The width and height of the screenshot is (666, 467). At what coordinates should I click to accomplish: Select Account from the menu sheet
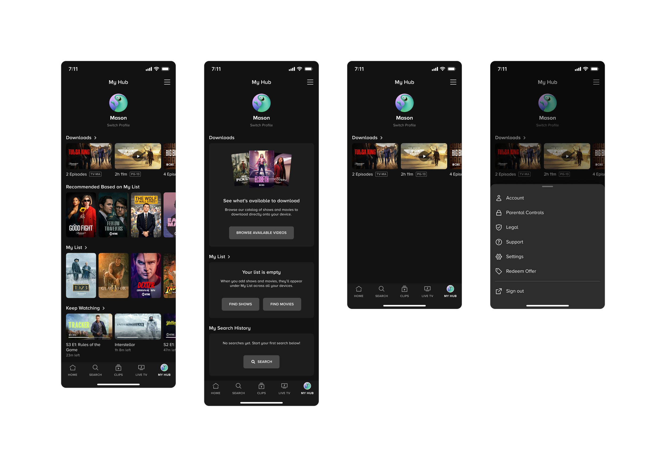coord(515,198)
